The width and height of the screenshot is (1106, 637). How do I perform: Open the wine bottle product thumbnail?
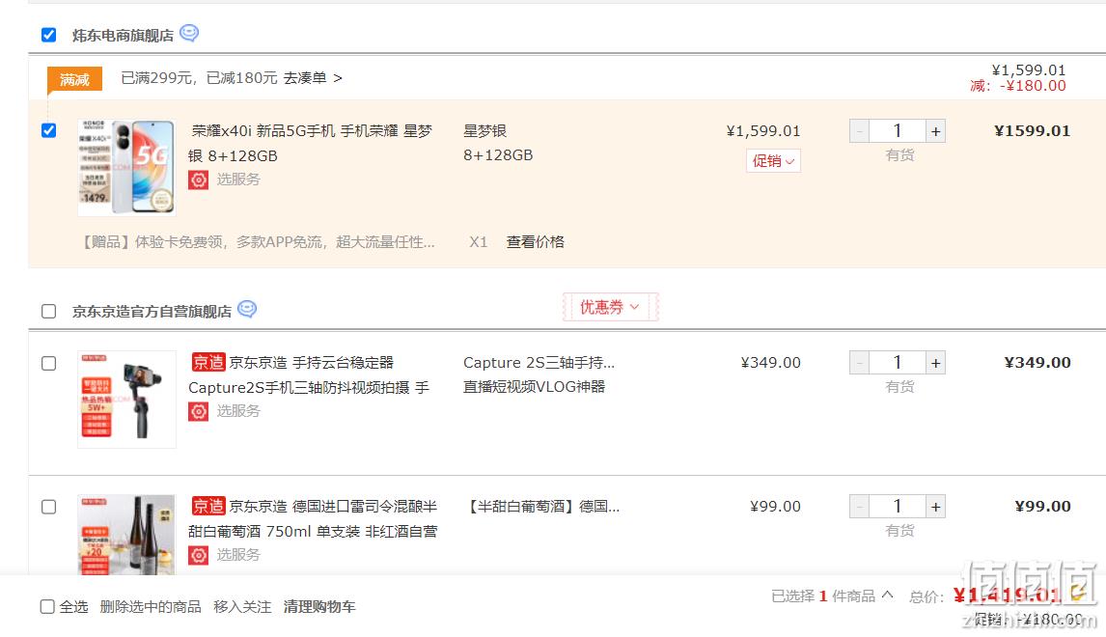126,535
